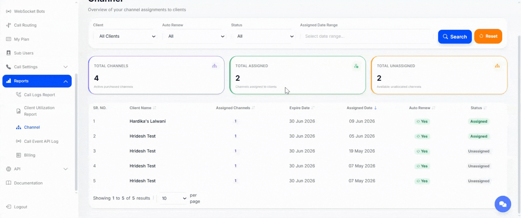
Task: Click the Client Utilization Report icon
Action: pyautogui.click(x=19, y=111)
